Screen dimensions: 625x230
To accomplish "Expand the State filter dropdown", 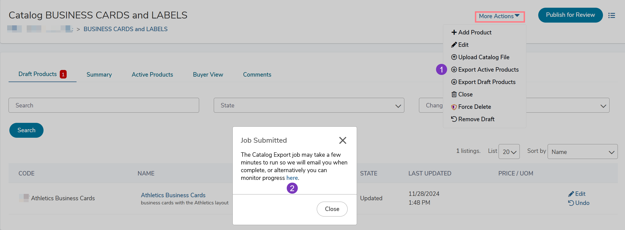I will (309, 105).
